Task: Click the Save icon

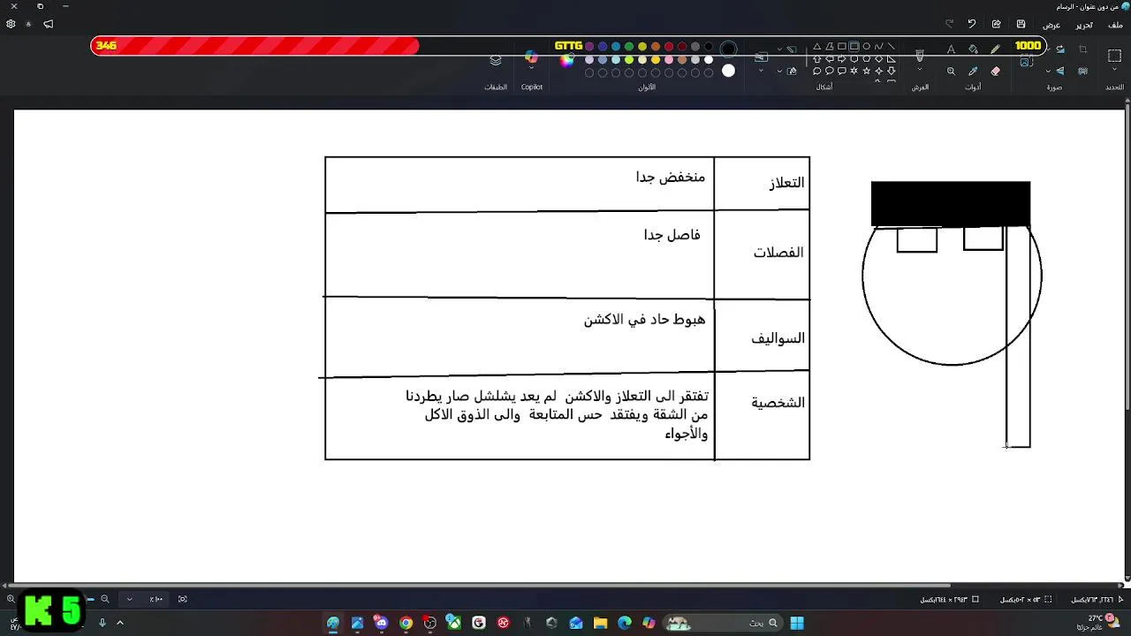Action: (1021, 24)
